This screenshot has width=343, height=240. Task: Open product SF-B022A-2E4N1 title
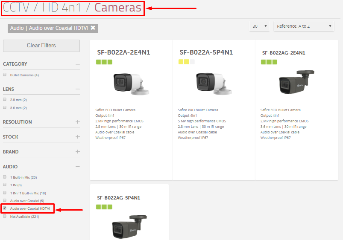pyautogui.click(x=123, y=52)
